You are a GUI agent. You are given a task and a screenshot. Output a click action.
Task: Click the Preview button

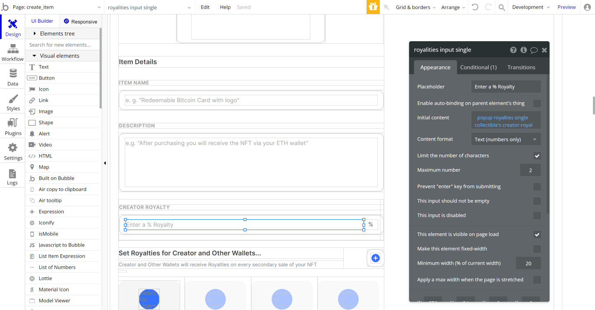point(566,7)
